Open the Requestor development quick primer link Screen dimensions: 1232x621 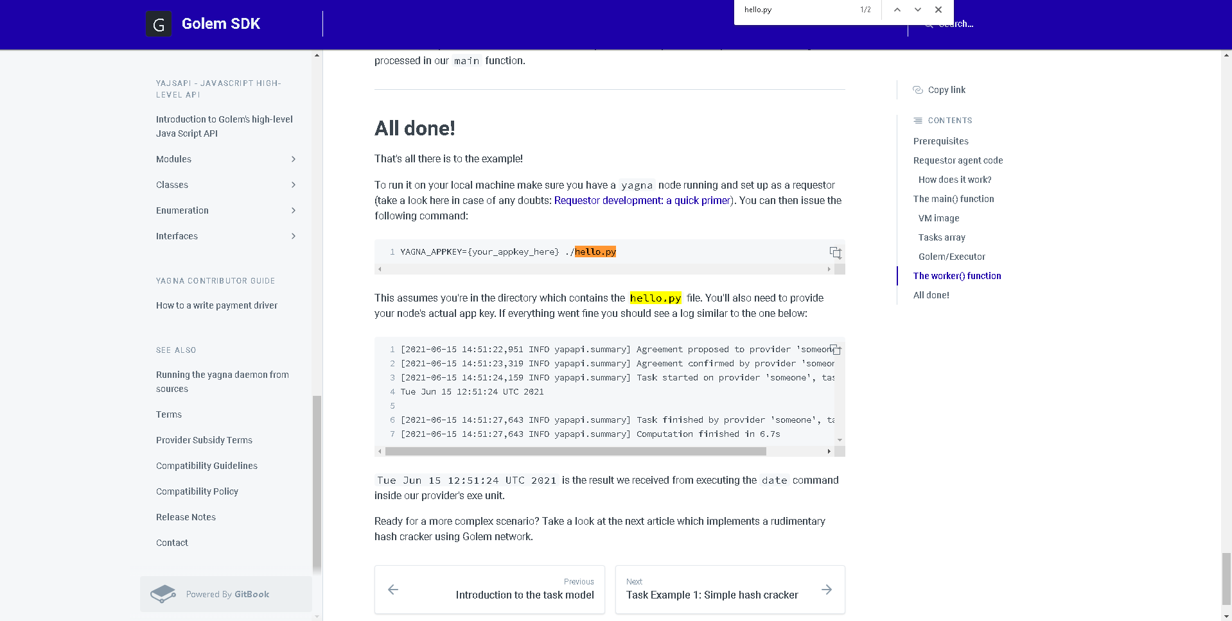pyautogui.click(x=642, y=200)
